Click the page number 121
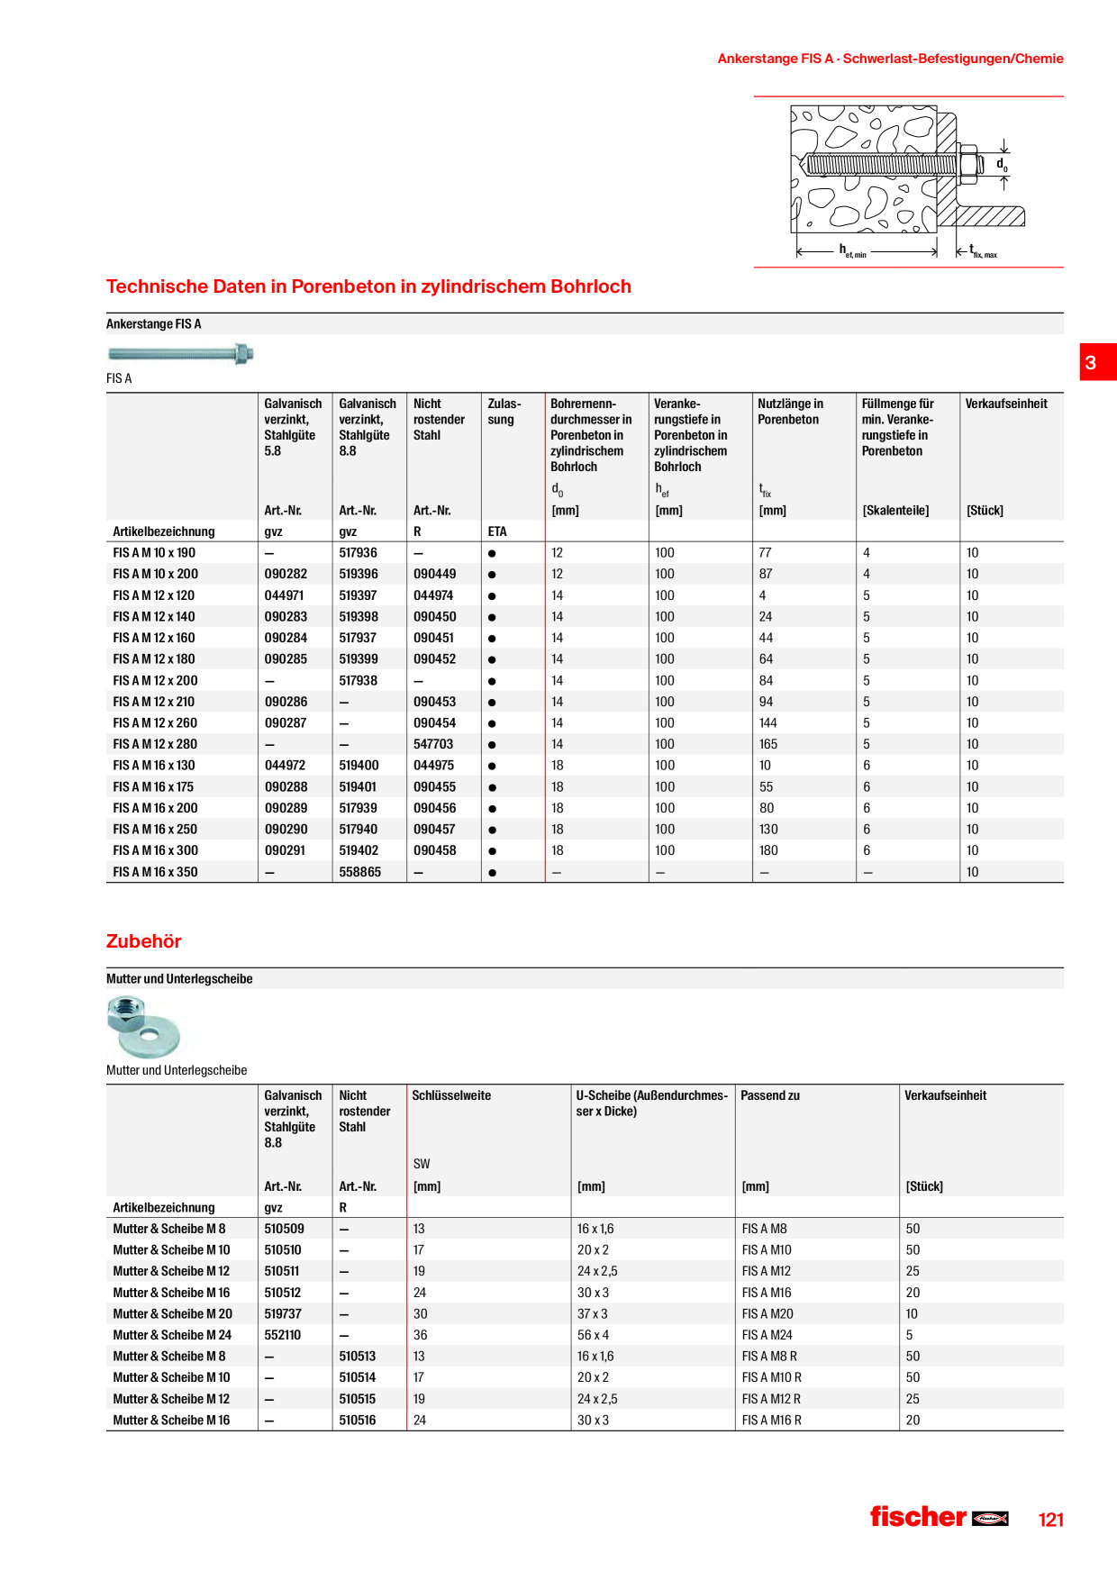 [1050, 1520]
